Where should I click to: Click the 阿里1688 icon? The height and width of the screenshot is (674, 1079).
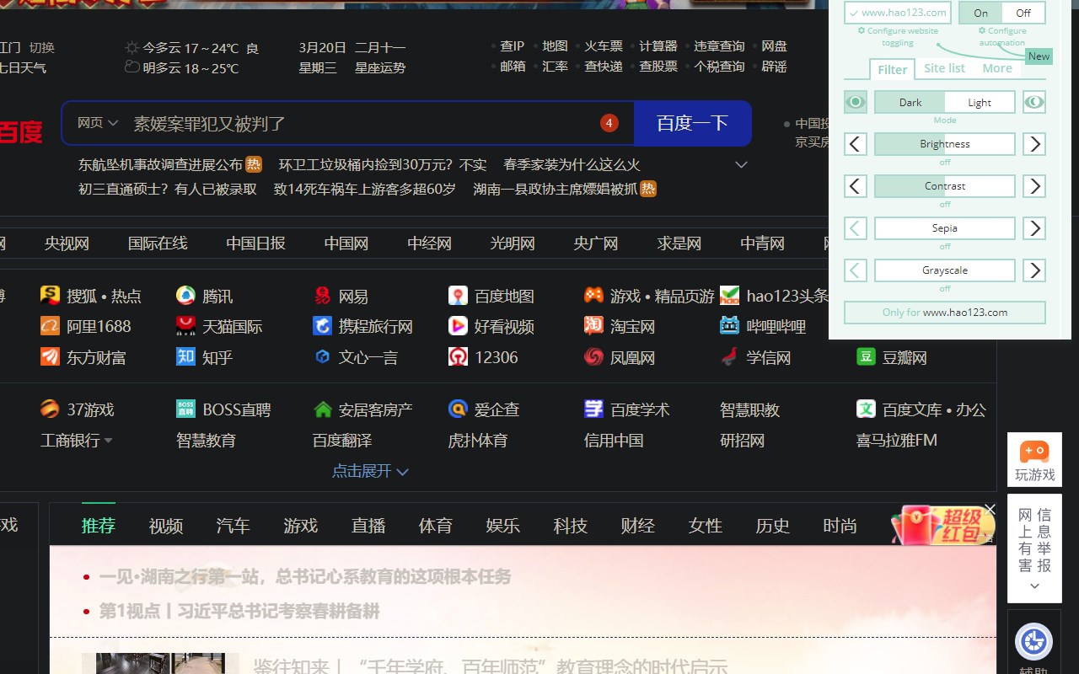point(50,325)
